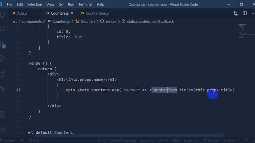Change end of line sequence CRLF
This screenshot has width=255, height=143.
coord(175,140)
